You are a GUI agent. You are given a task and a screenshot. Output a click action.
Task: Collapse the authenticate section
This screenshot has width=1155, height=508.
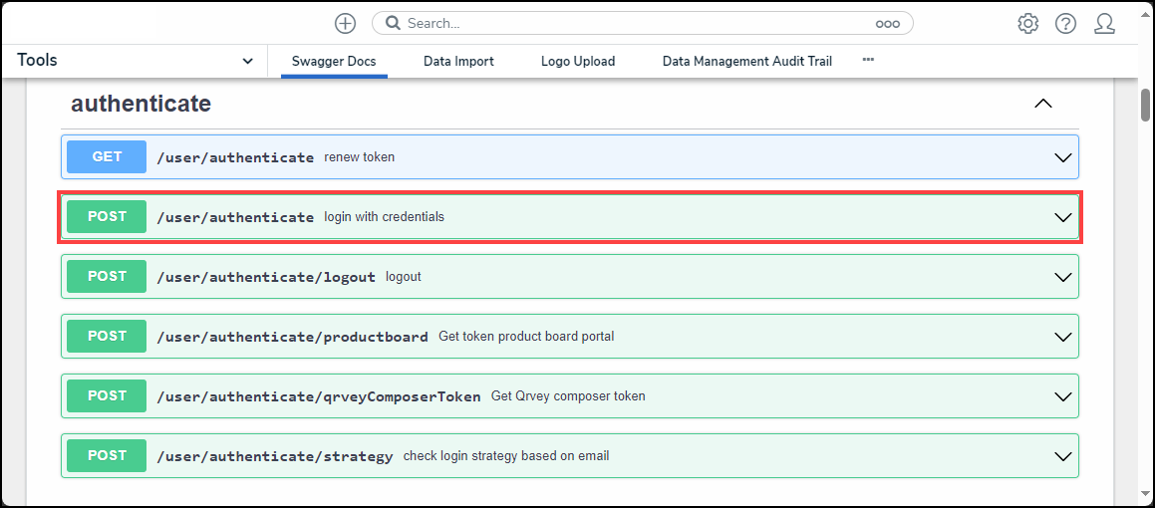pos(1042,104)
